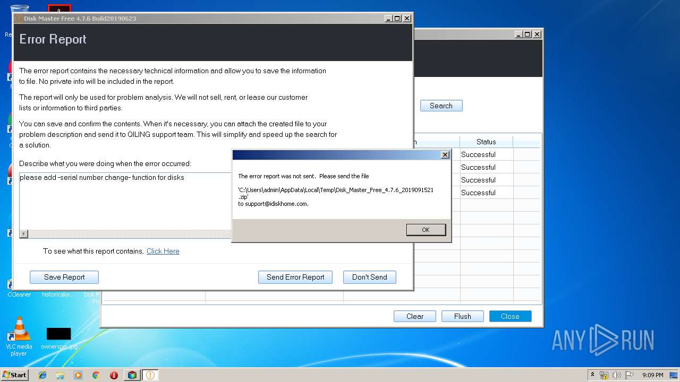Open the Start menu
The height and width of the screenshot is (382, 680).
point(14,375)
